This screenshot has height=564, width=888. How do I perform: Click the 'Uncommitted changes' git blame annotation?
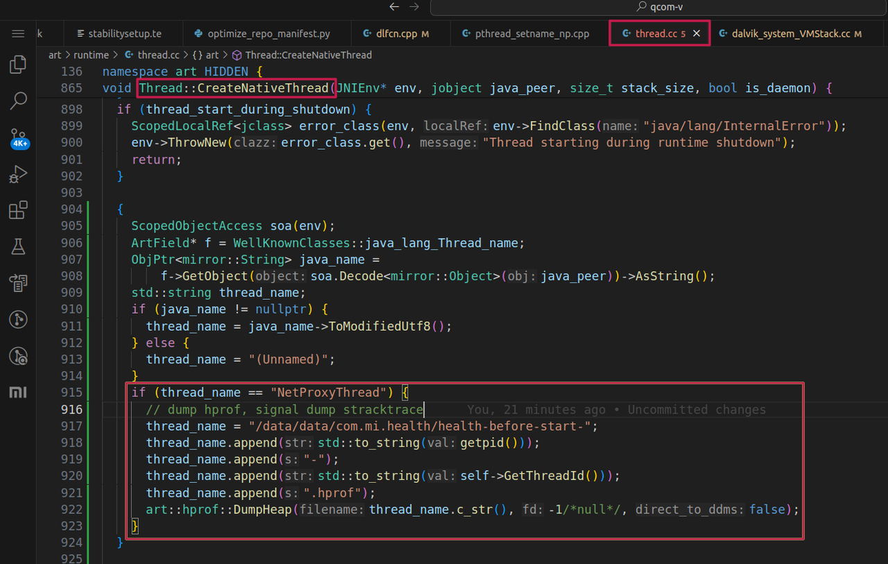[697, 409]
